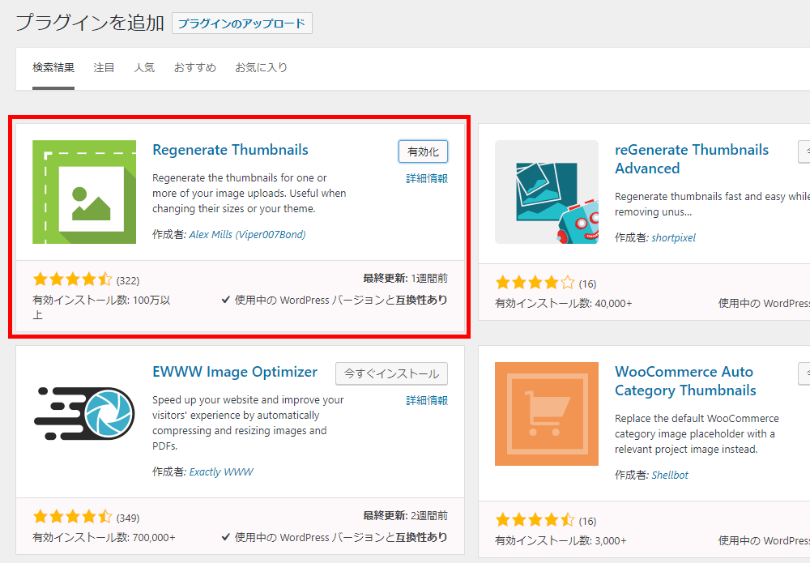This screenshot has height=563, width=810.
Task: Click the star rating of EWWW Image Optimizer
Action: [x=72, y=517]
